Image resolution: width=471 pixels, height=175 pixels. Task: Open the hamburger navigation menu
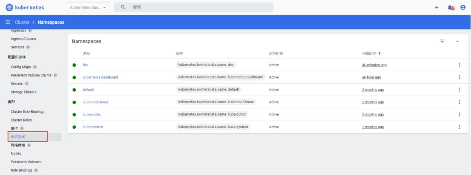click(8, 22)
